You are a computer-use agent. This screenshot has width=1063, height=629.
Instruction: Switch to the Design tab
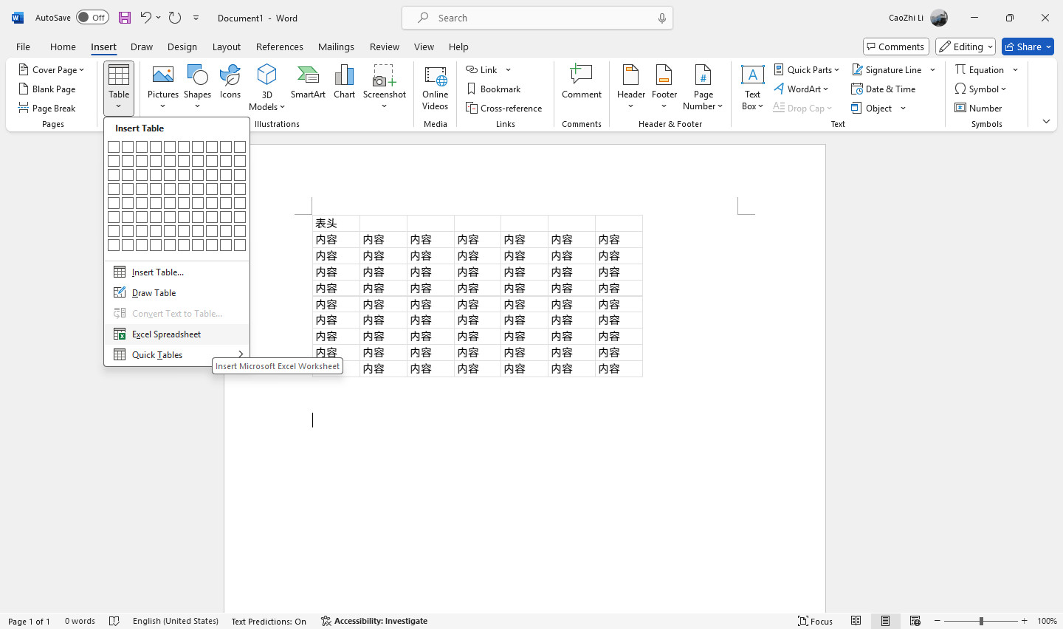click(x=182, y=47)
